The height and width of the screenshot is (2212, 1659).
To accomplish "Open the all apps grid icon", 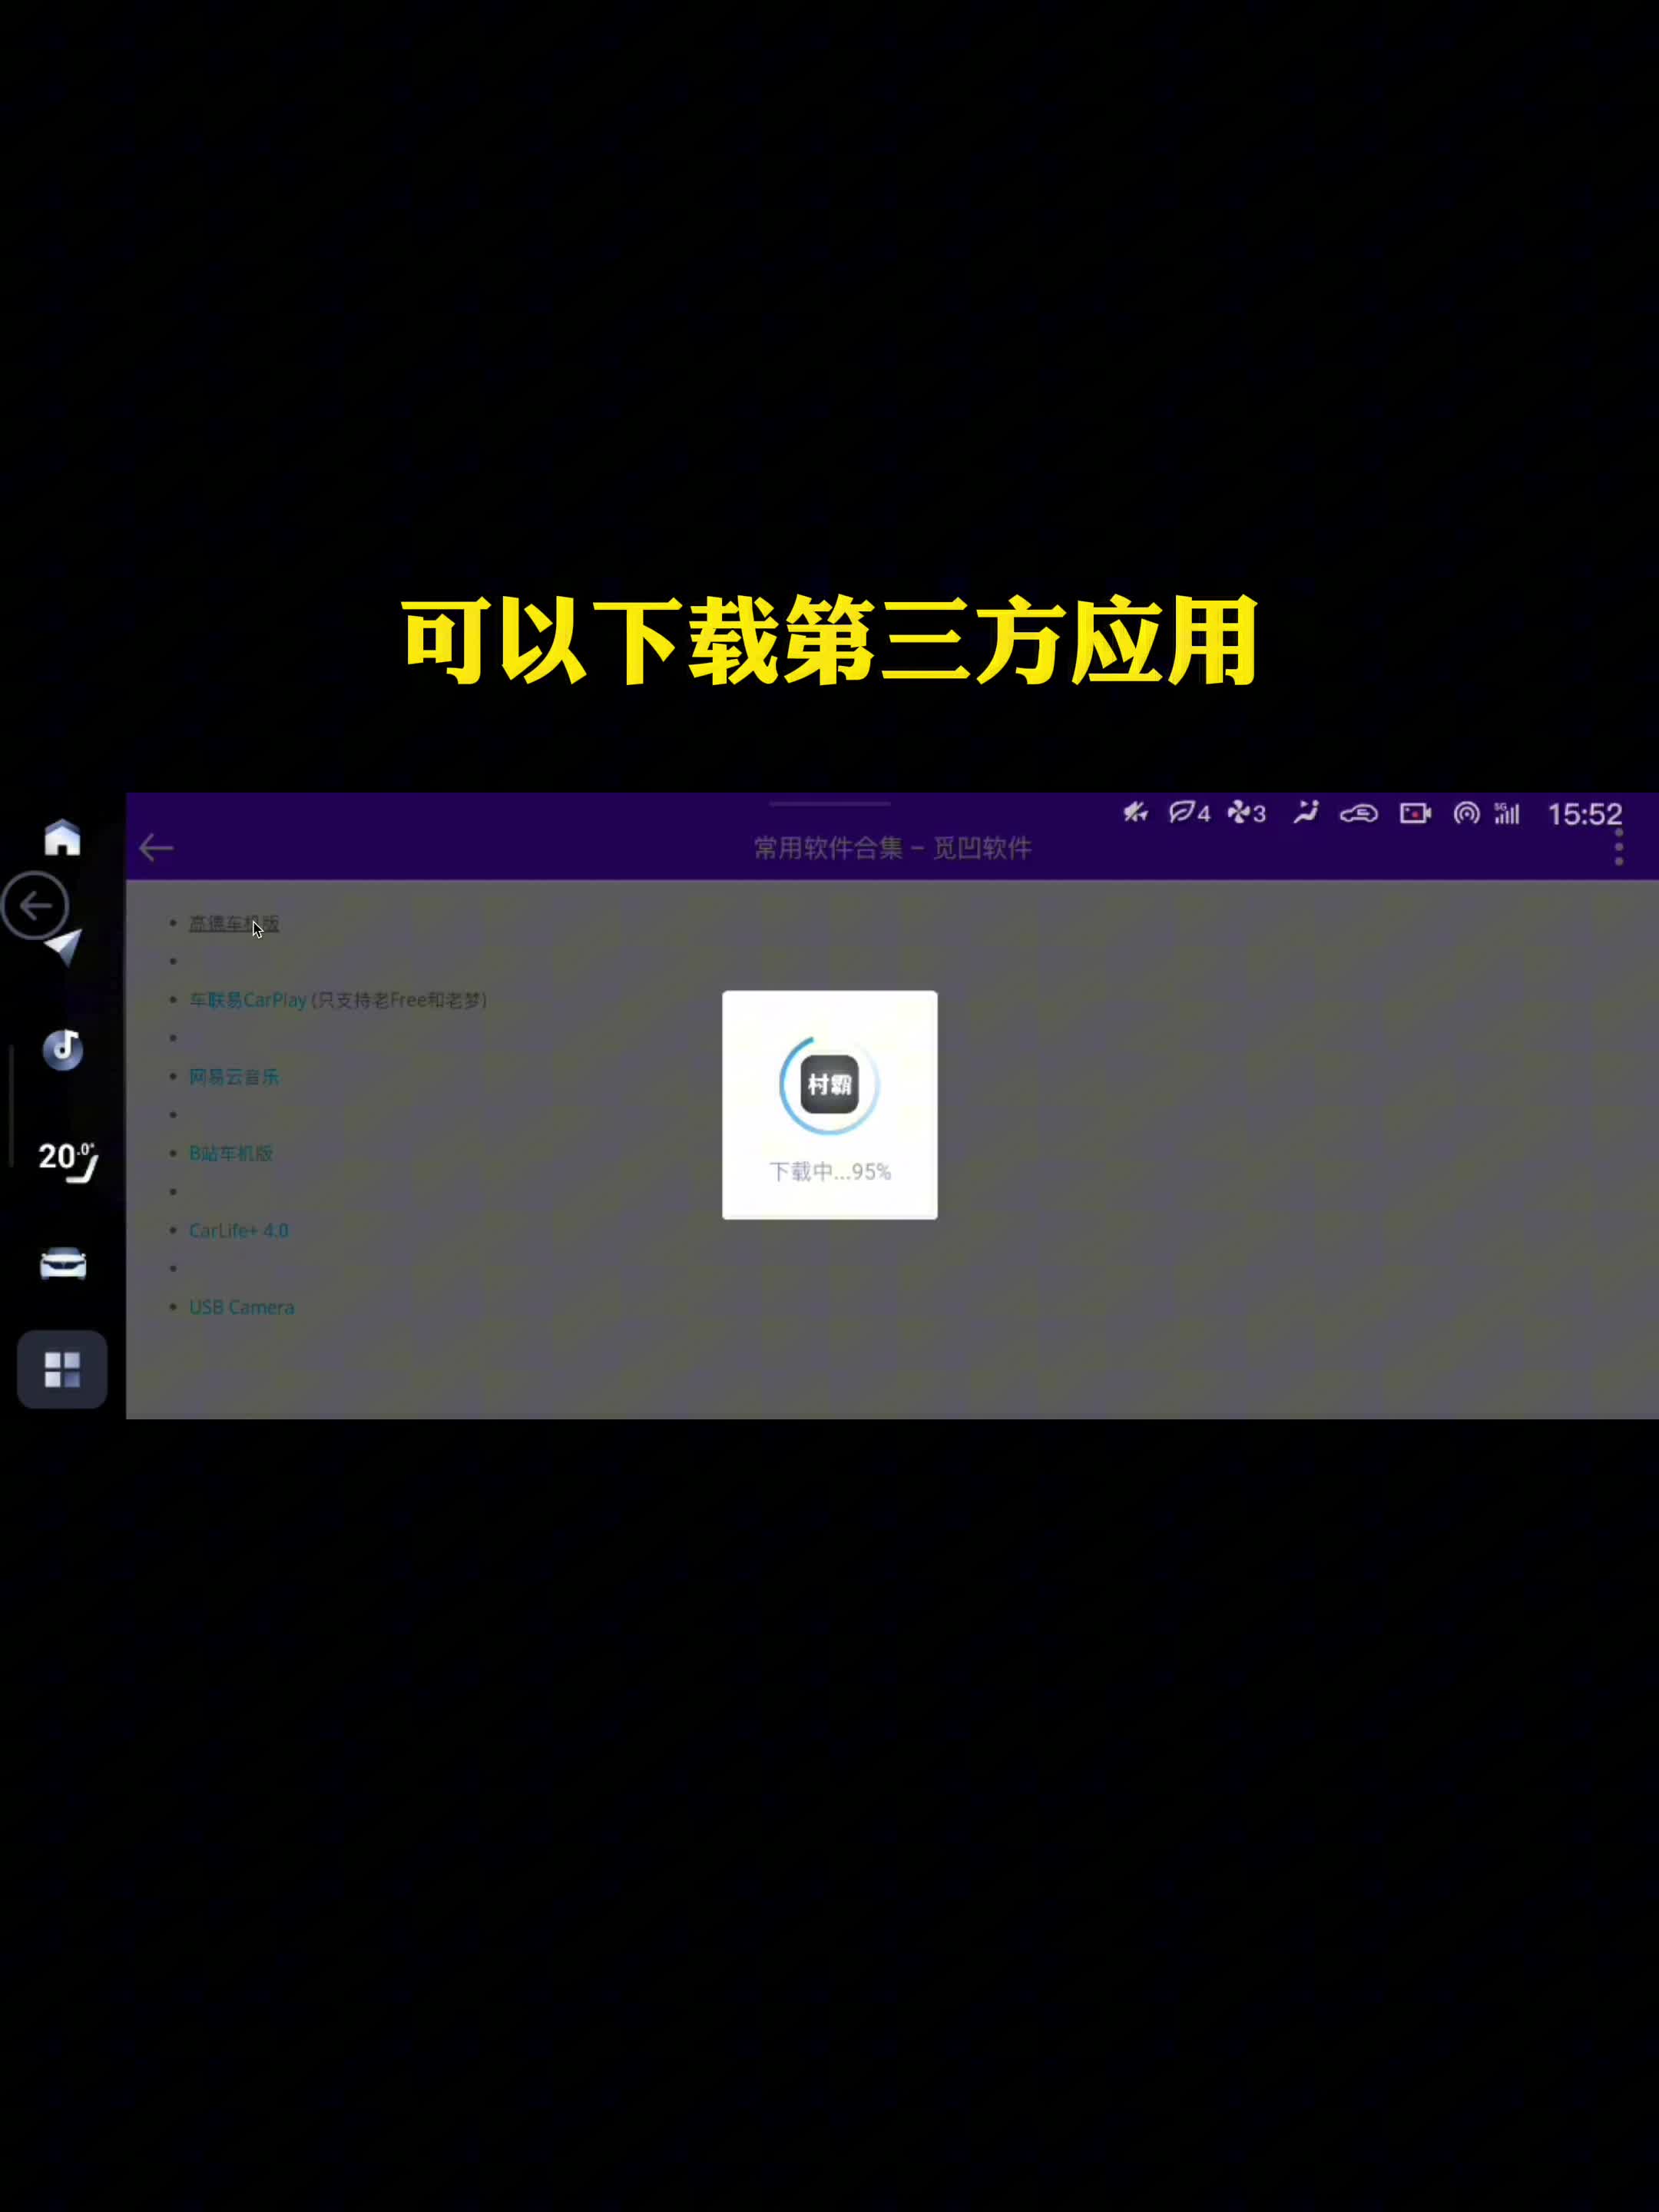I will tap(62, 1369).
